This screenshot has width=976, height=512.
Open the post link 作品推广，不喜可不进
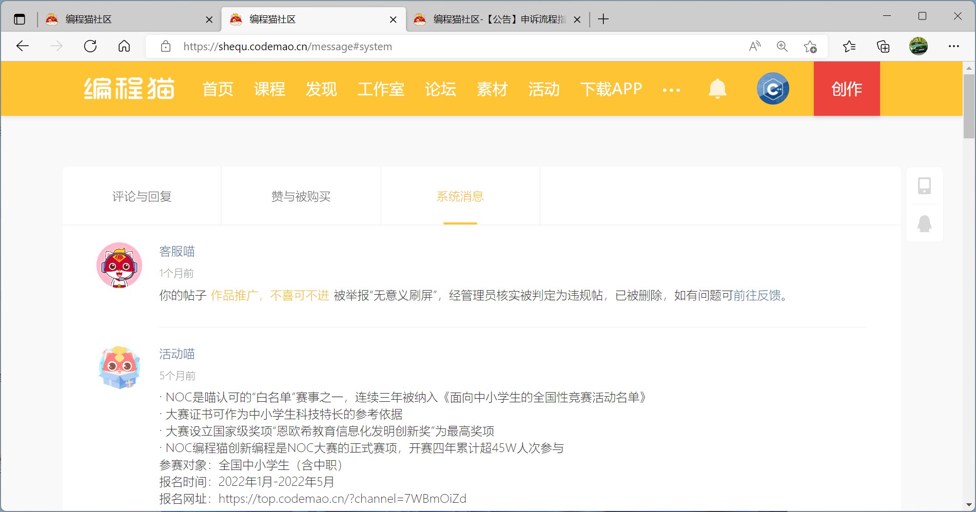pos(270,295)
